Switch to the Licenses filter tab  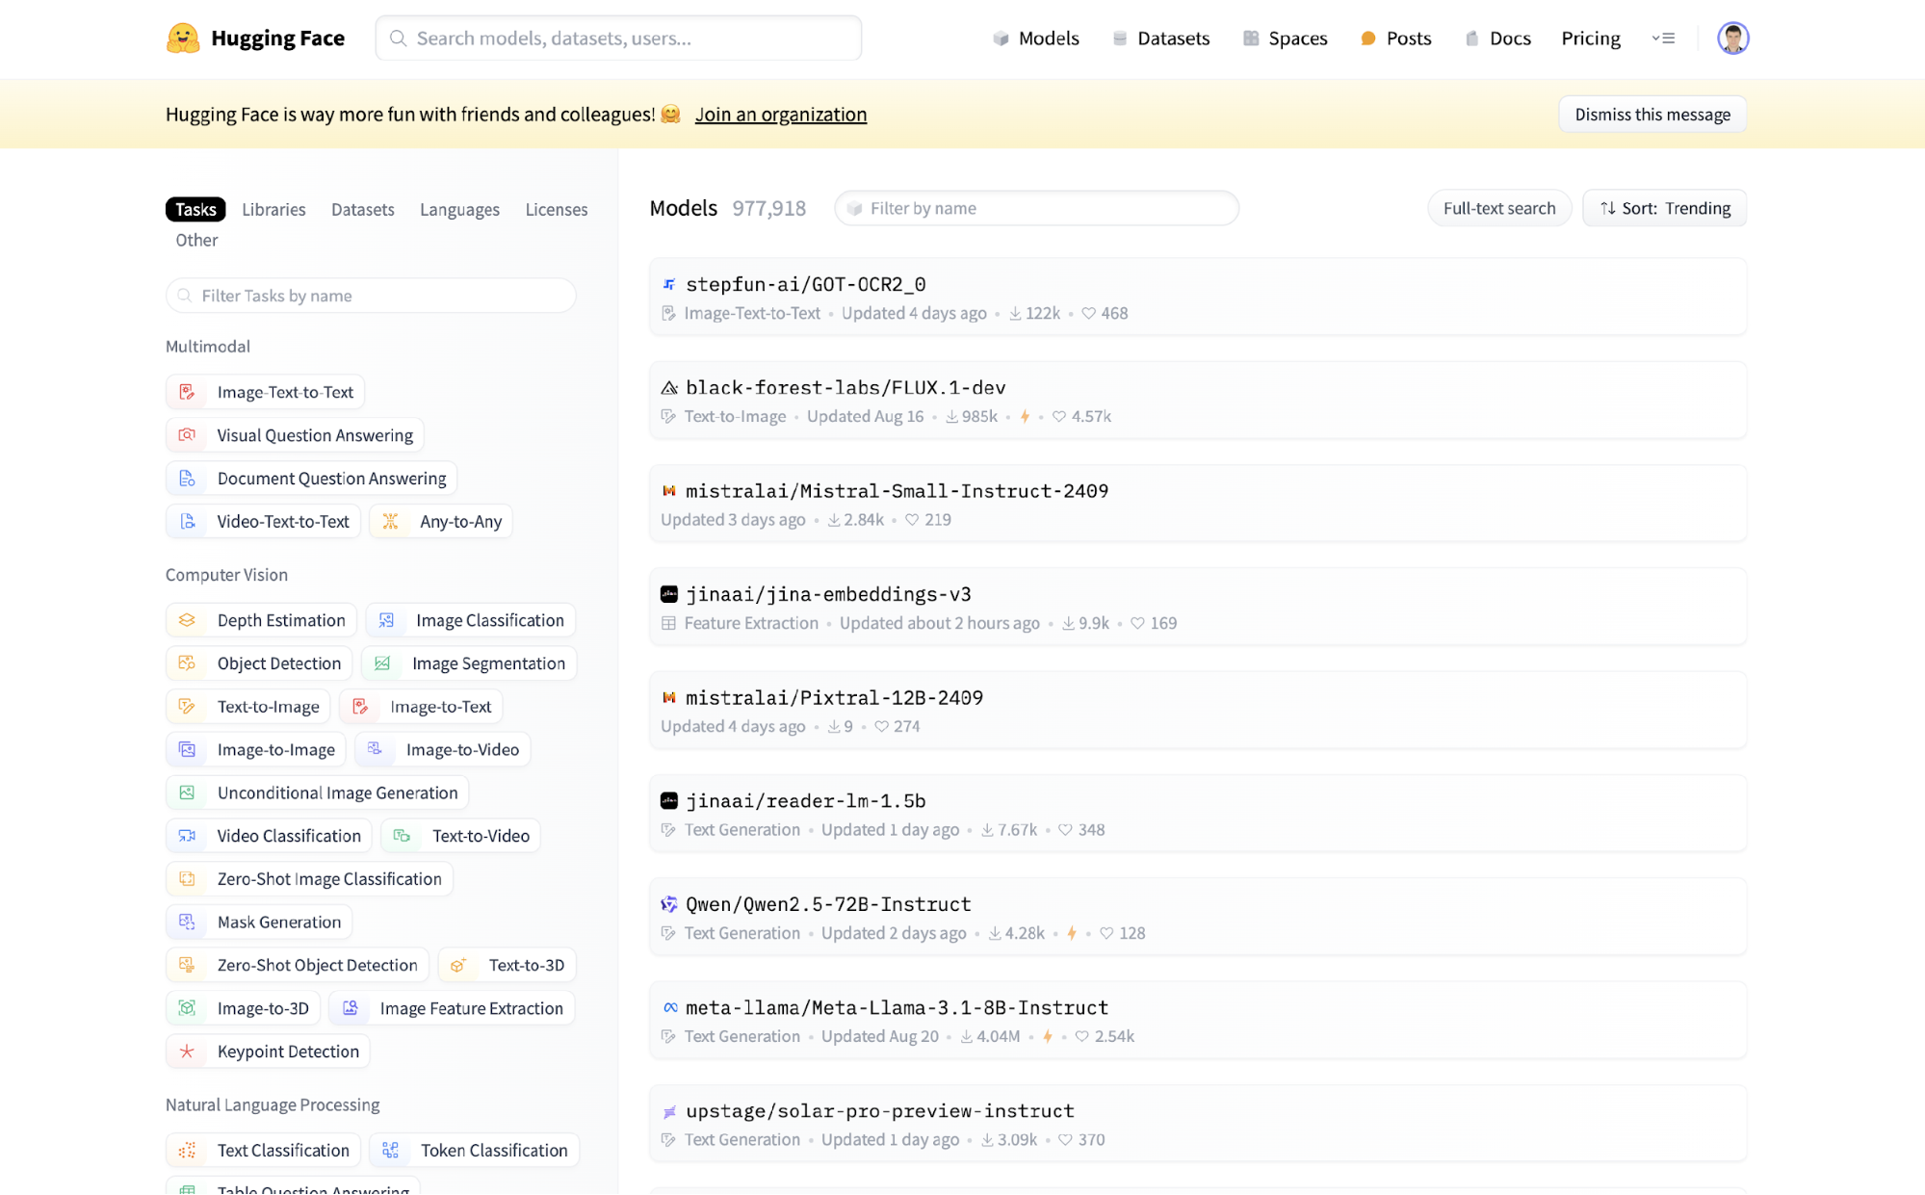pyautogui.click(x=557, y=209)
